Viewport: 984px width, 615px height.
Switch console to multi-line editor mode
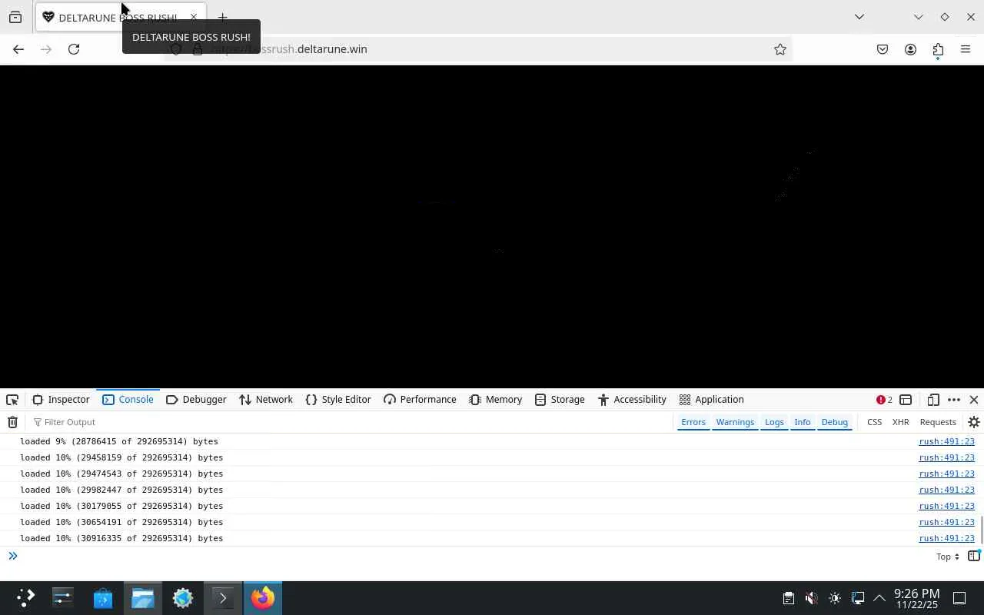[x=974, y=556]
